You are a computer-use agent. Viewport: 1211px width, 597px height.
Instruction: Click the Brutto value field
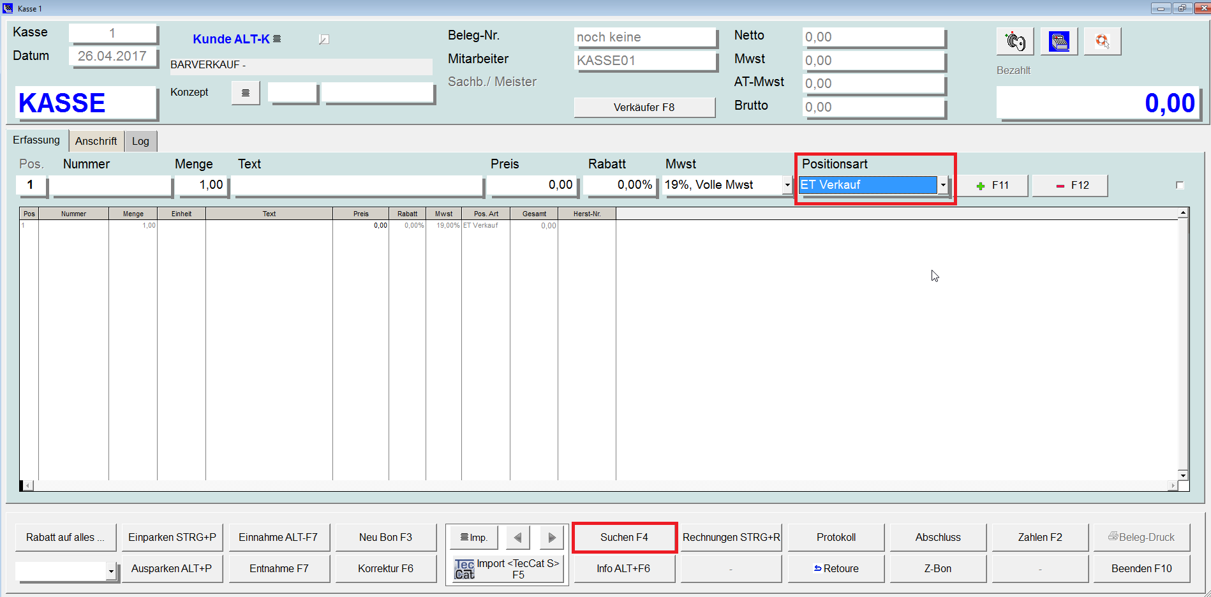(873, 107)
